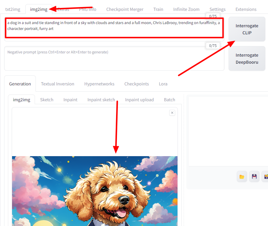Select the top img2img main tab

39,9
